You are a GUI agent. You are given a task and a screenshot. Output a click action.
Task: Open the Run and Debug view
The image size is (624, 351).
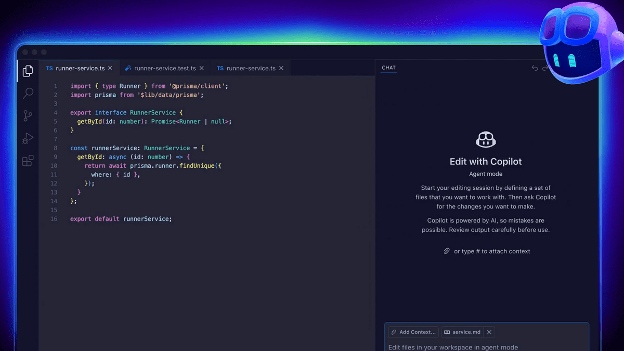click(x=28, y=138)
